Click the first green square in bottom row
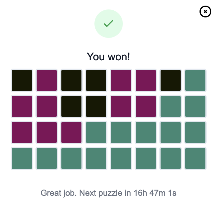Screen dimensions: 219x207 click(x=22, y=159)
